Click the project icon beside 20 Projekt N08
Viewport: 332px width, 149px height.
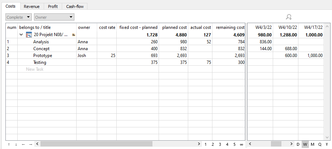[x=29, y=35]
